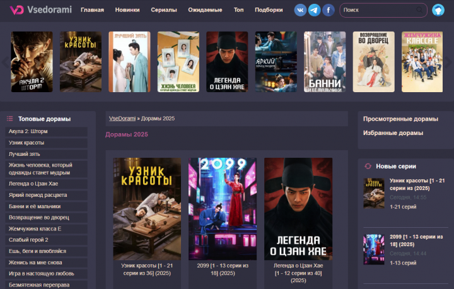
Task: Click the Facebook icon in header
Action: 329,10
